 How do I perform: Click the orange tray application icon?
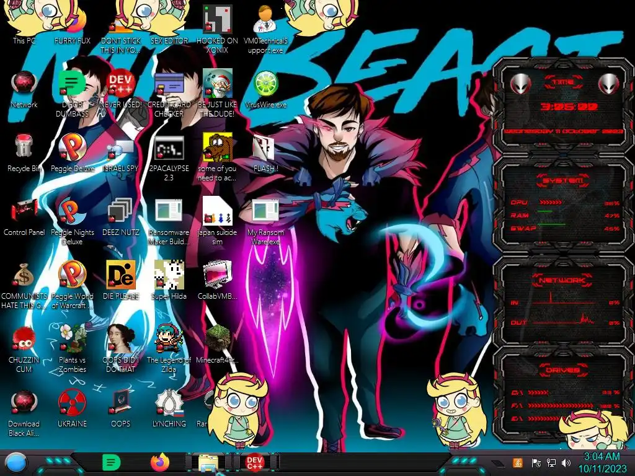pyautogui.click(x=518, y=462)
